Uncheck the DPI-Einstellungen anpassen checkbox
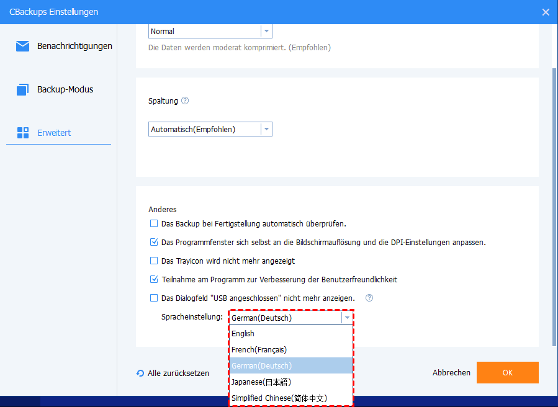 [x=154, y=242]
